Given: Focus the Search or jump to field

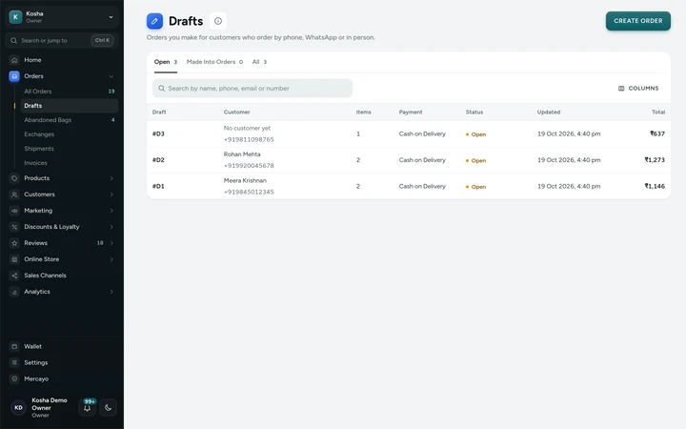Looking at the screenshot, I should [x=62, y=40].
